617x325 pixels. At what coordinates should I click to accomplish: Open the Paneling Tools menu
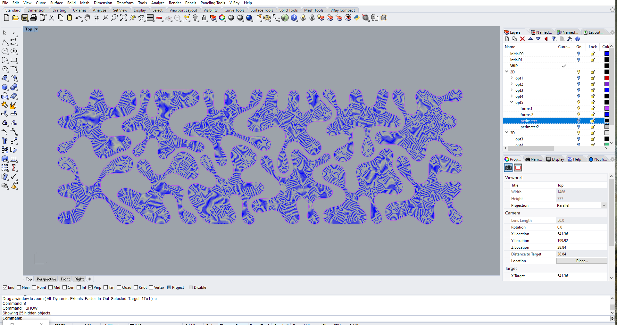[x=213, y=3]
